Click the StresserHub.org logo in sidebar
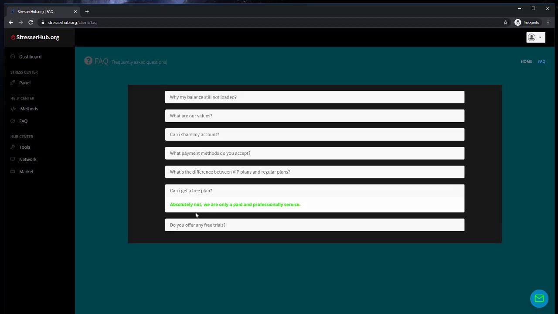The width and height of the screenshot is (558, 314). (x=35, y=38)
